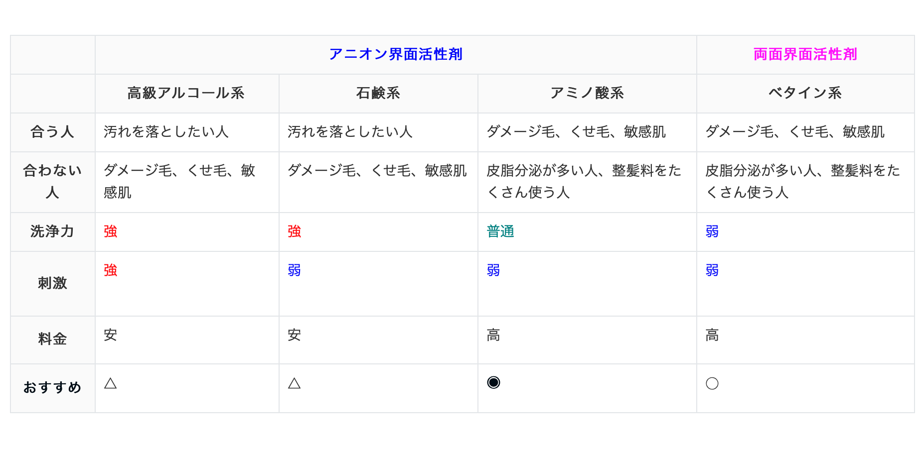Select the 洗浄力 row header
The width and height of the screenshot is (923, 453).
point(52,231)
